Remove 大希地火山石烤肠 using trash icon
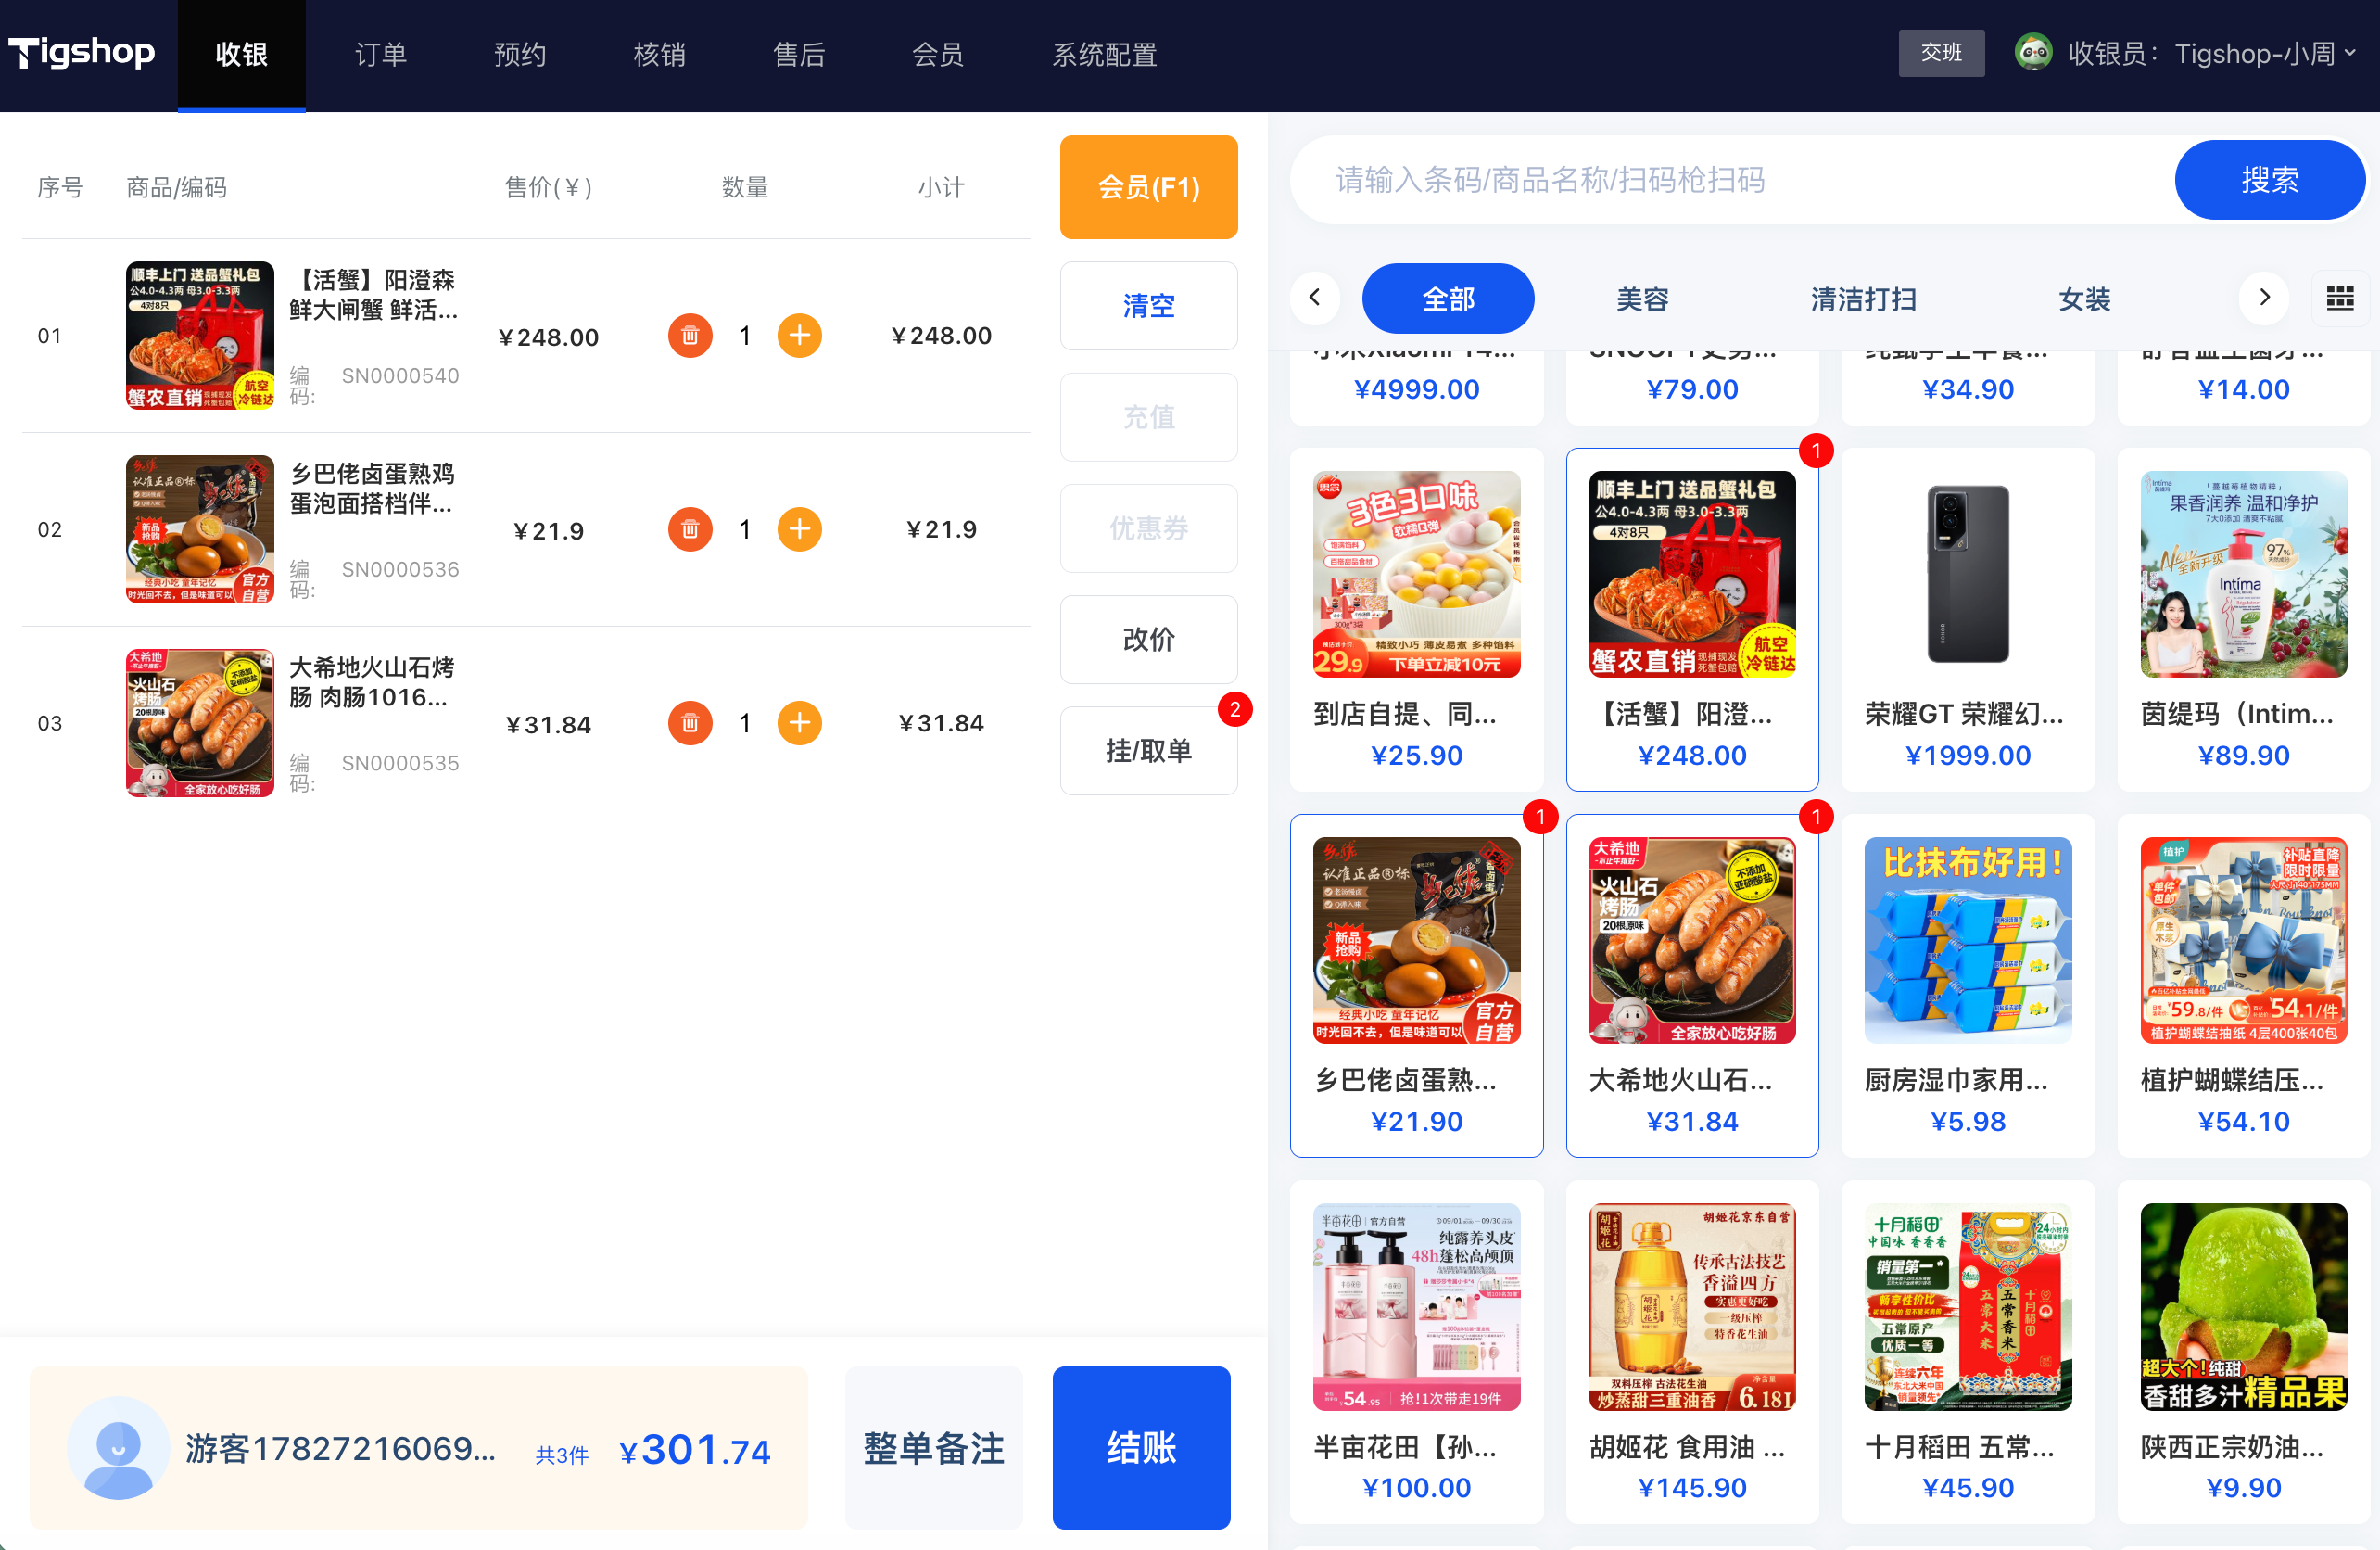Viewport: 2380px width, 1550px height. coord(690,723)
